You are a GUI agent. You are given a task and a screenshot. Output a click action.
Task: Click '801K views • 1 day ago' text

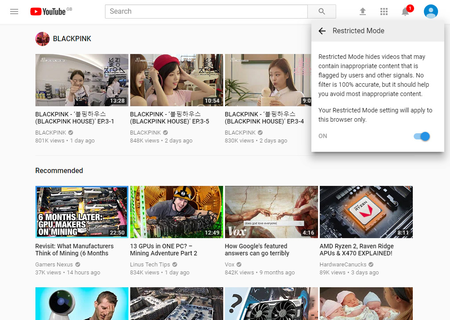65,140
